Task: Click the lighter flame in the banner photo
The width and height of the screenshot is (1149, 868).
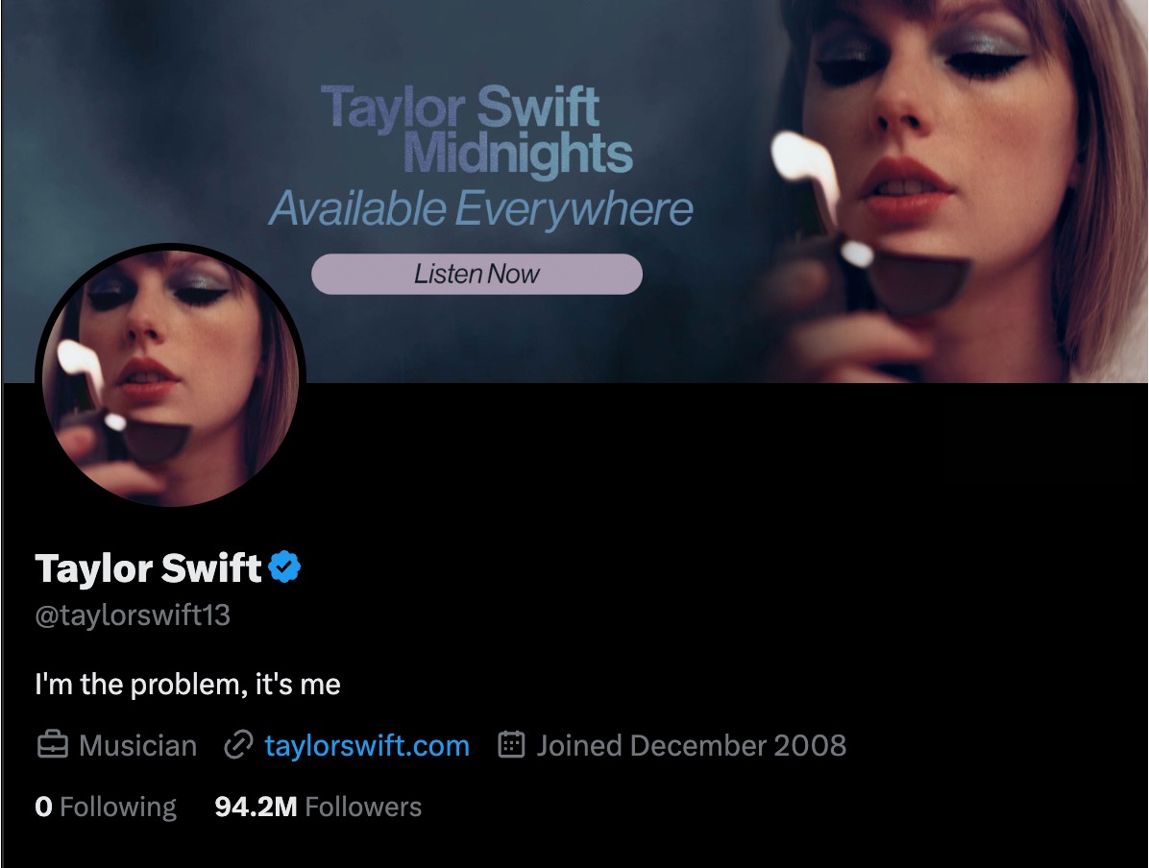Action: click(x=806, y=170)
